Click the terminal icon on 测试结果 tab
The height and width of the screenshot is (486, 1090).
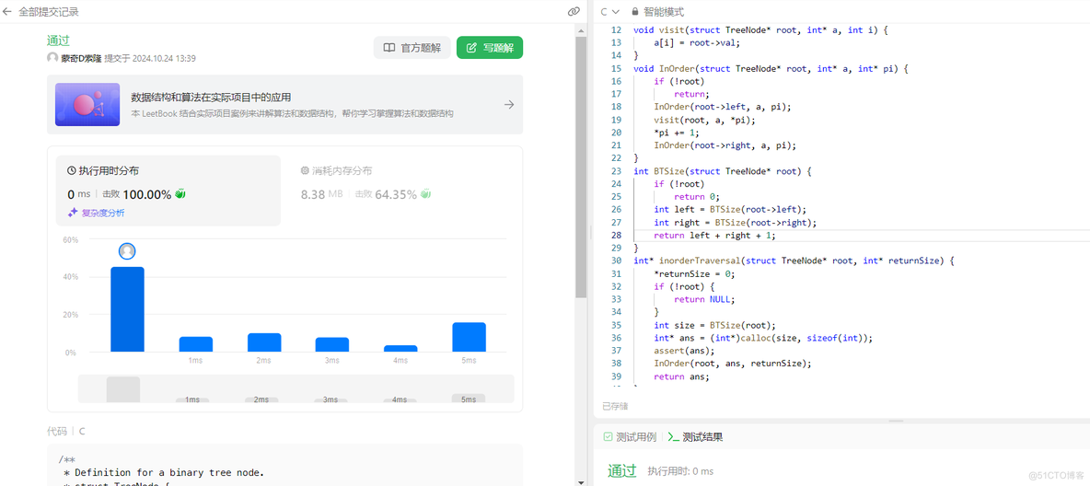pyautogui.click(x=673, y=436)
